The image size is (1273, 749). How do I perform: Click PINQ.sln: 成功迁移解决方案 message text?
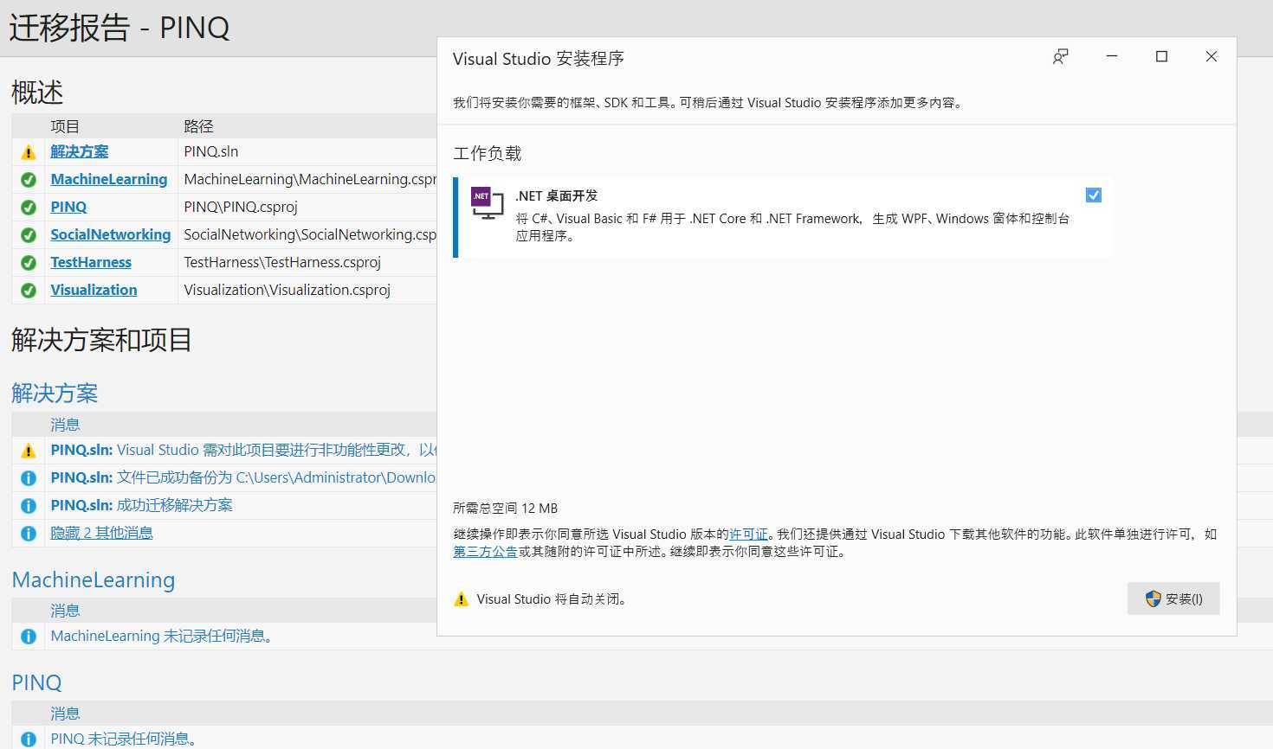point(141,505)
